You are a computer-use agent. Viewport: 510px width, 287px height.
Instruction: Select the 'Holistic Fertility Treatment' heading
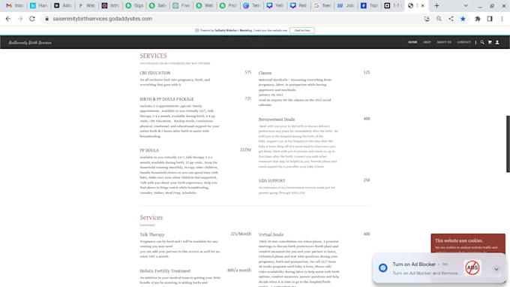click(x=165, y=271)
